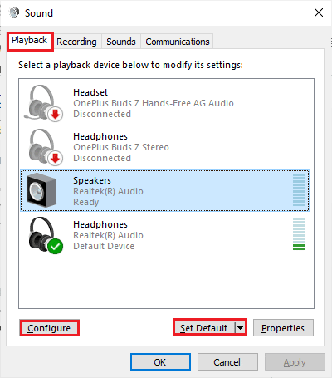This screenshot has height=378, width=332.
Task: Expand the Set Default dropdown arrow
Action: coord(241,328)
